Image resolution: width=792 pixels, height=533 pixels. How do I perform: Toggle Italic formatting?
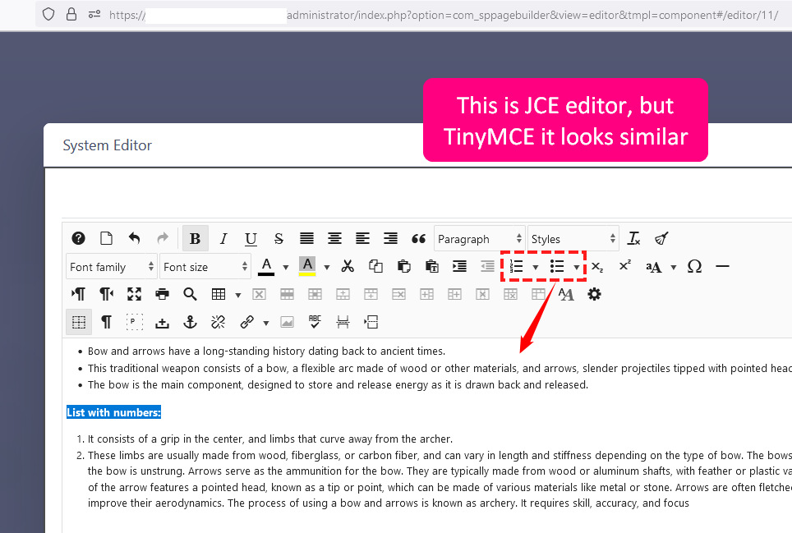(223, 238)
